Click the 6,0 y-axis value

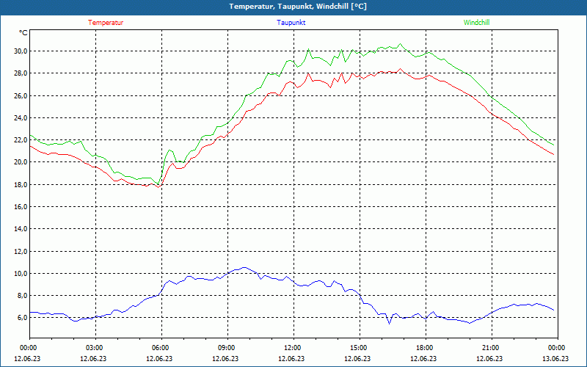tap(23, 317)
